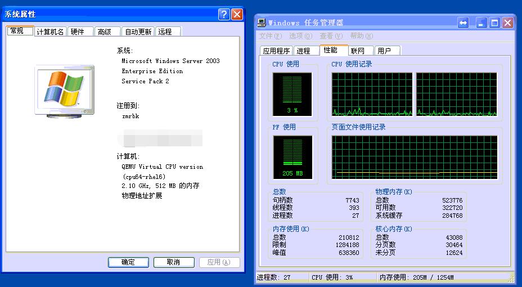Viewport: 522px width, 287px height.
Task: Click the 物理地址扩展 text
Action: [x=142, y=196]
